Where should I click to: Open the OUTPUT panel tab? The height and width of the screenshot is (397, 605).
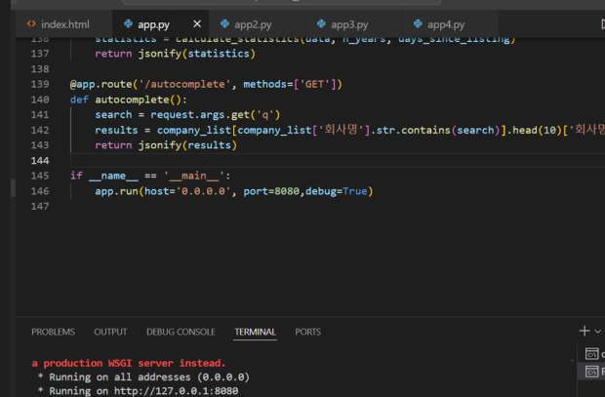point(110,332)
